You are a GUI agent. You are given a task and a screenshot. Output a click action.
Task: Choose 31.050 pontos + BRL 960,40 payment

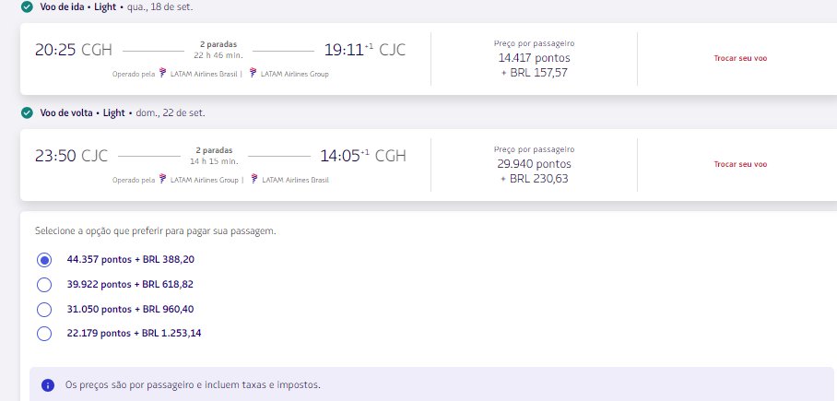44,309
